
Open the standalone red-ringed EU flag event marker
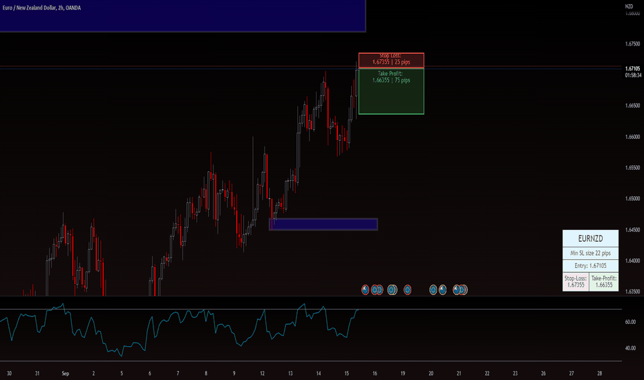pyautogui.click(x=408, y=289)
